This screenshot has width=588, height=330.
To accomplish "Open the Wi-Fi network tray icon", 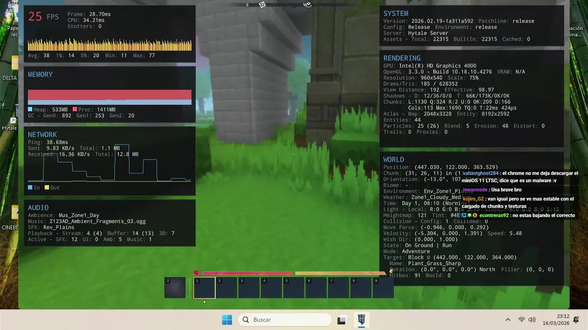I will pos(521,320).
